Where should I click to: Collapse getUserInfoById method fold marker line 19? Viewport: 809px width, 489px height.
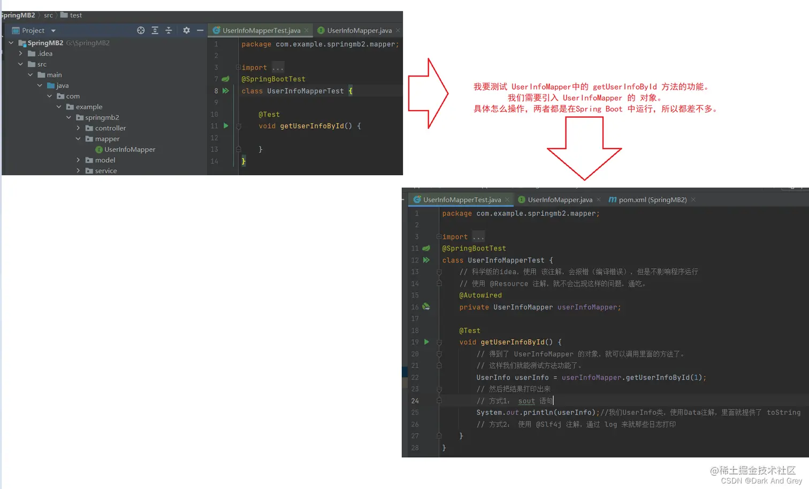pyautogui.click(x=439, y=343)
